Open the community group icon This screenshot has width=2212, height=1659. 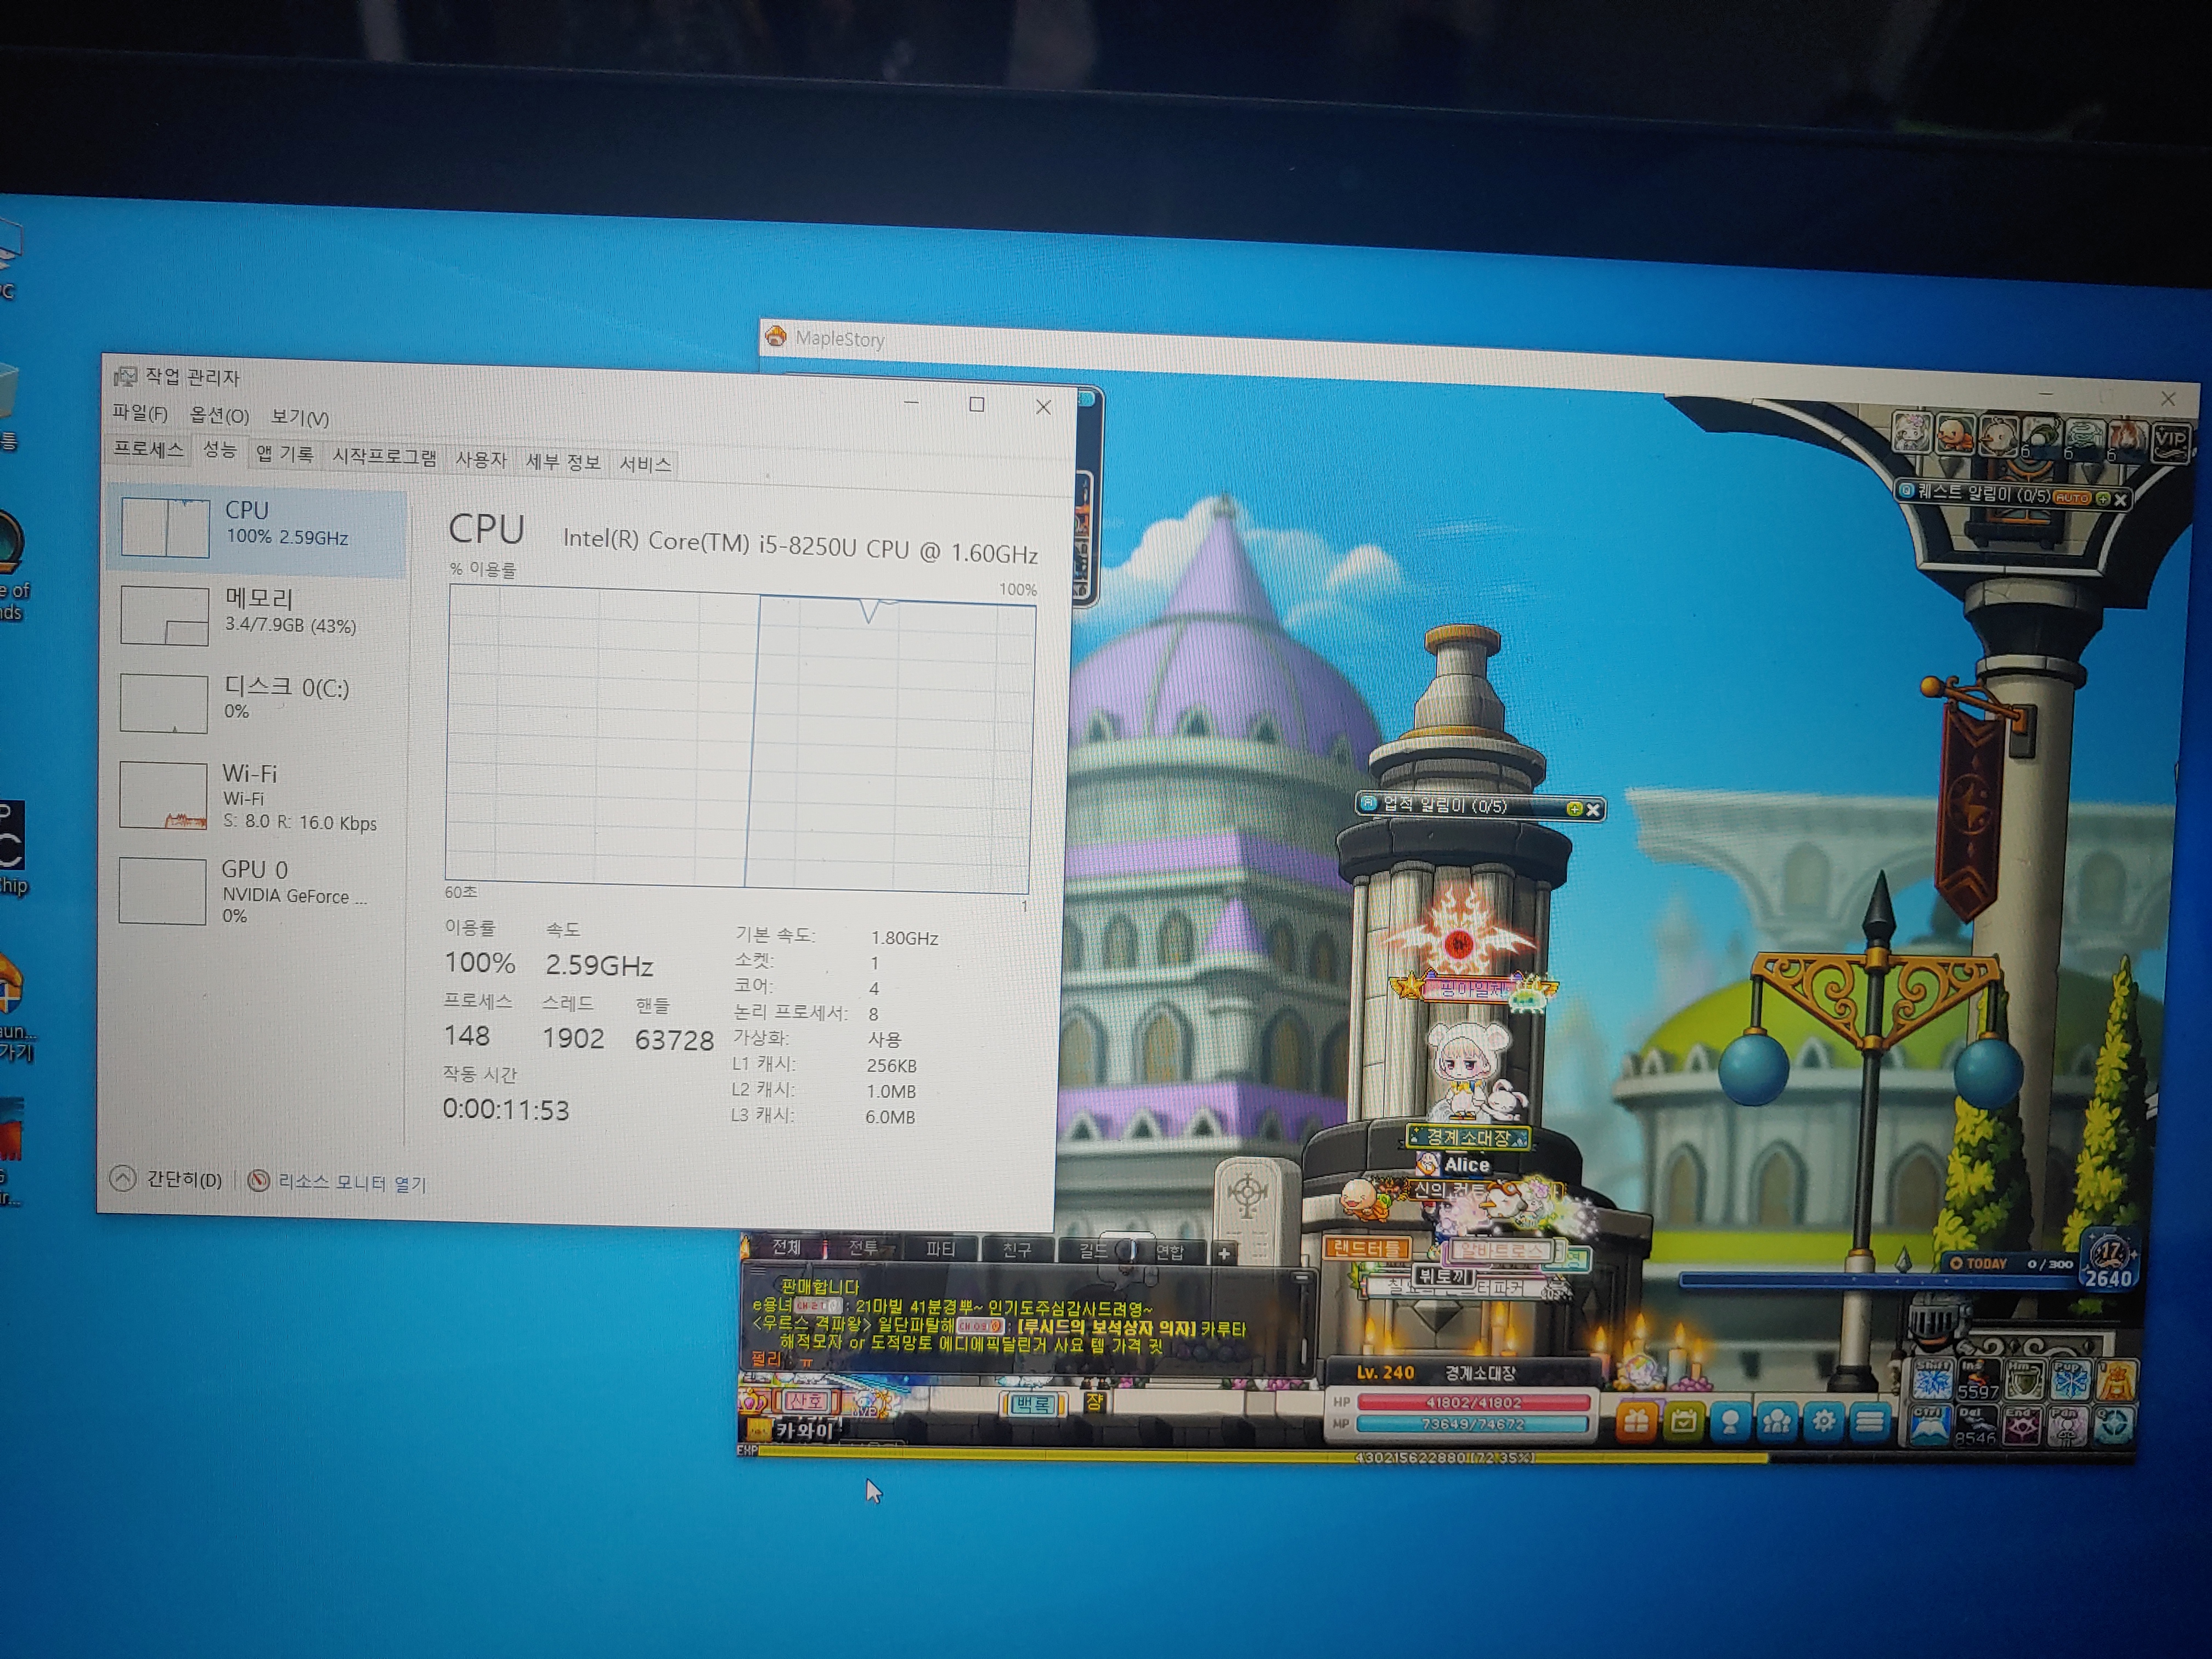click(x=1777, y=1422)
